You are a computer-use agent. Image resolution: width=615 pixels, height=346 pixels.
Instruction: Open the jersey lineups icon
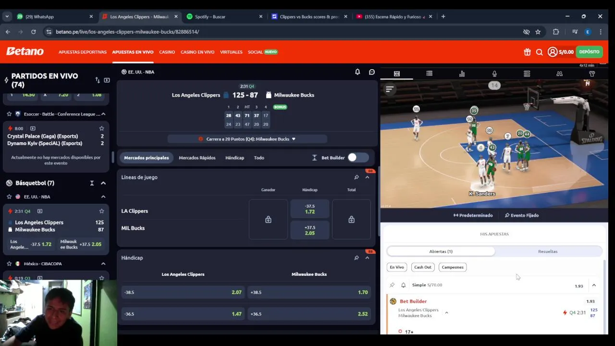click(x=592, y=74)
